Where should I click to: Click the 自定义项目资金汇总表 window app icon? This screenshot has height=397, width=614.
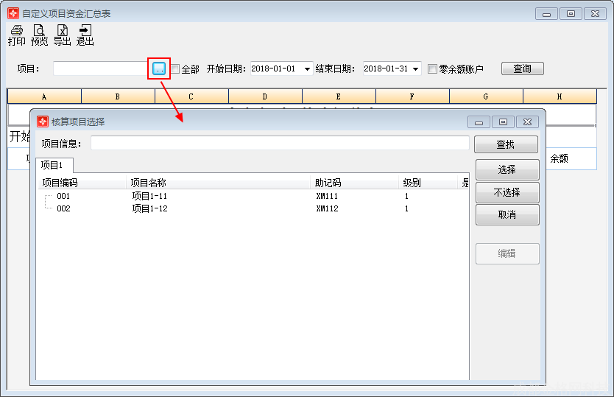coord(13,13)
